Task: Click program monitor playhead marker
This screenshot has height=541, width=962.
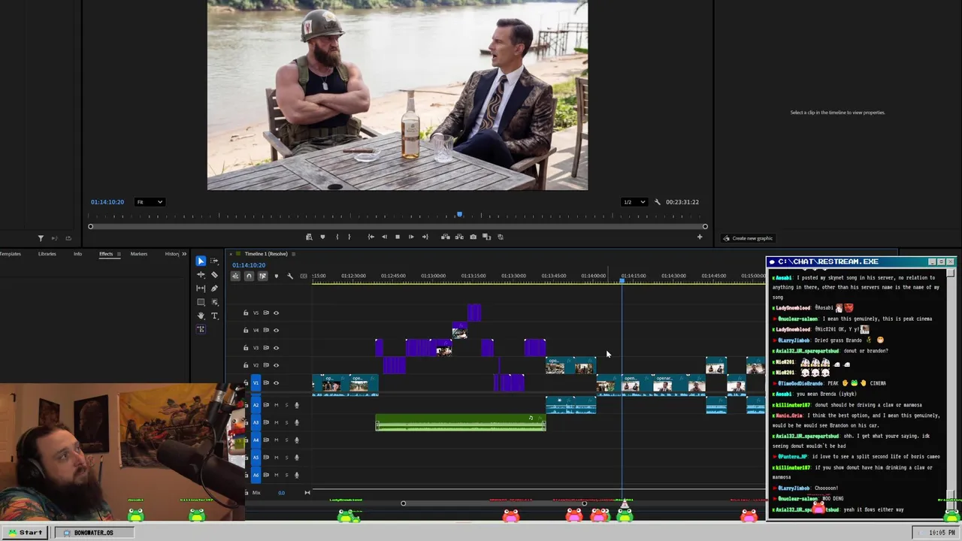Action: click(459, 215)
